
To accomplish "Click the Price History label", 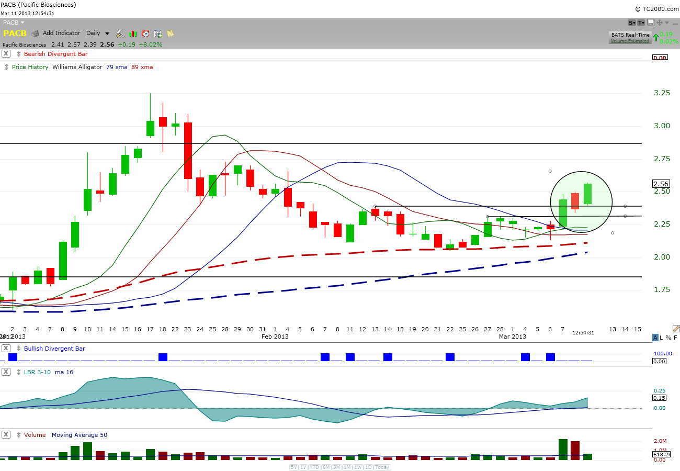I will (x=30, y=67).
